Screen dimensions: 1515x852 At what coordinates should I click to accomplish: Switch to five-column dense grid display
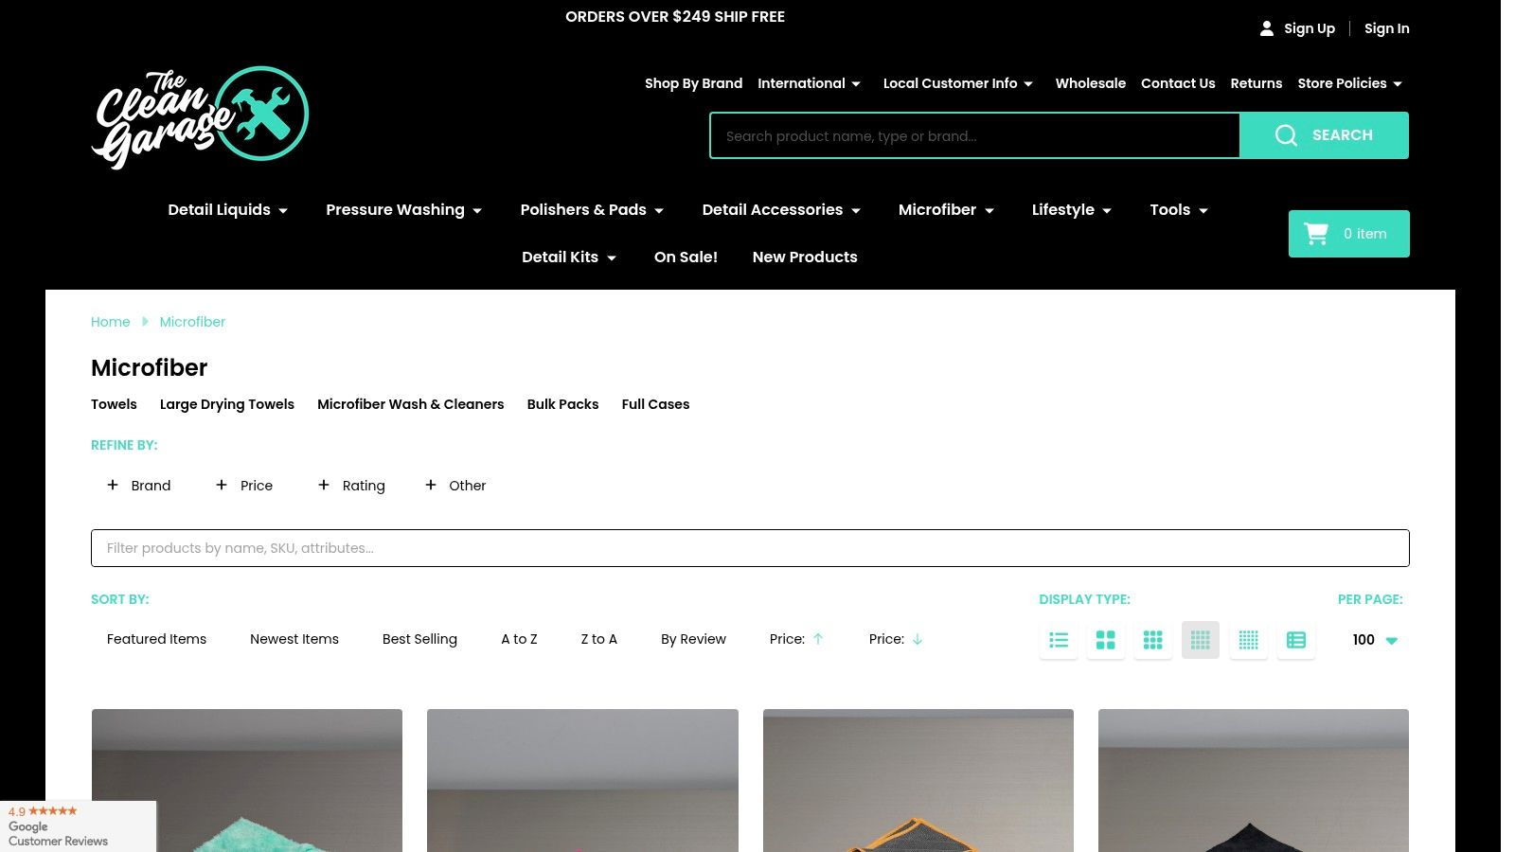(1249, 640)
